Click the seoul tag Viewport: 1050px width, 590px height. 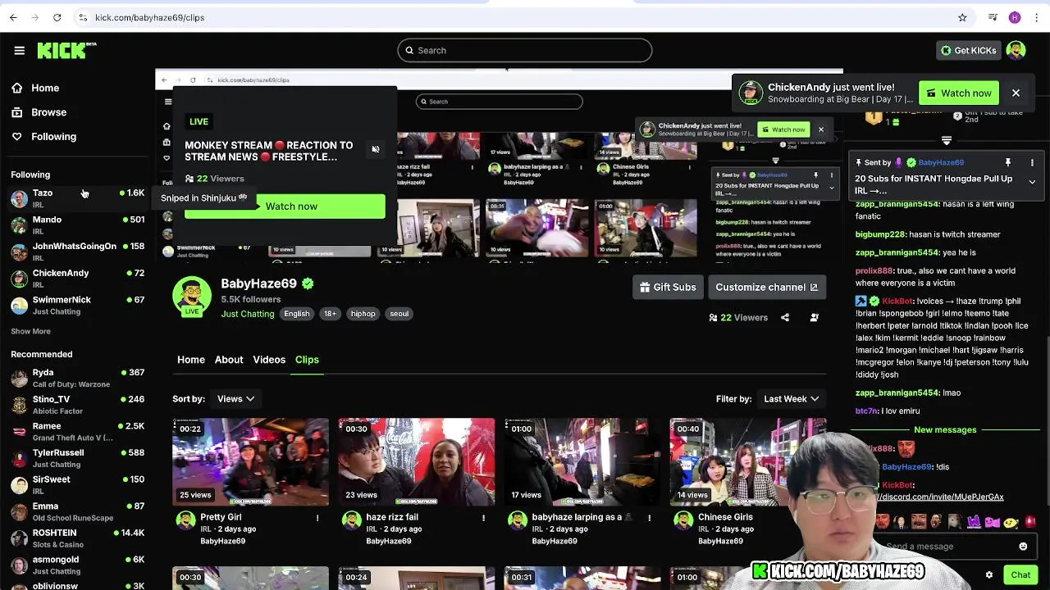(399, 314)
